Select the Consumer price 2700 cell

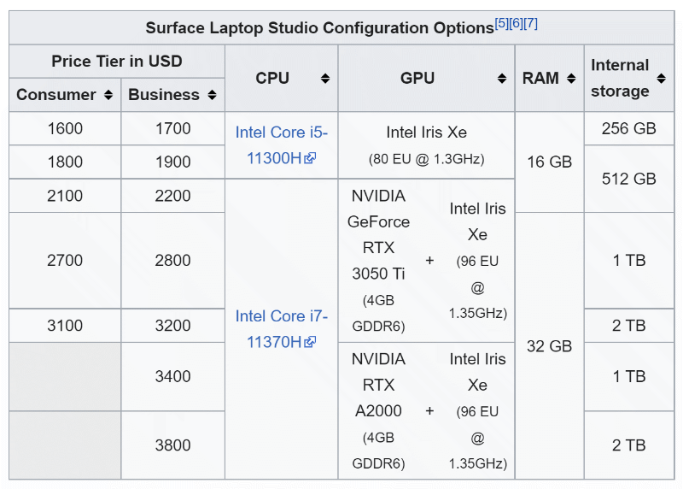point(65,261)
